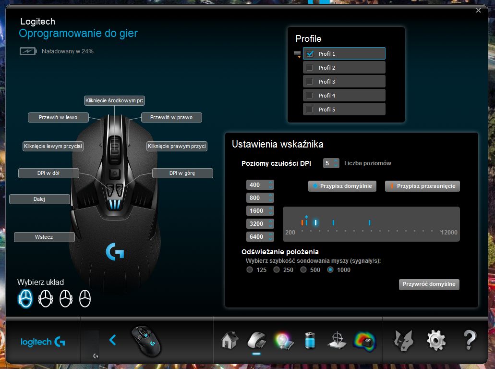Open Kliknięcie prawym przycisk assignment

(x=177, y=146)
